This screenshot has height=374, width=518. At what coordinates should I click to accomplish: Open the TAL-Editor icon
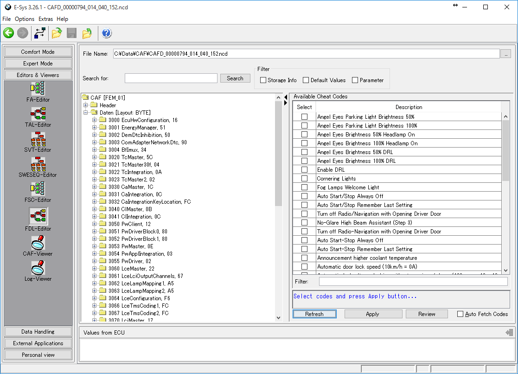[x=38, y=114]
